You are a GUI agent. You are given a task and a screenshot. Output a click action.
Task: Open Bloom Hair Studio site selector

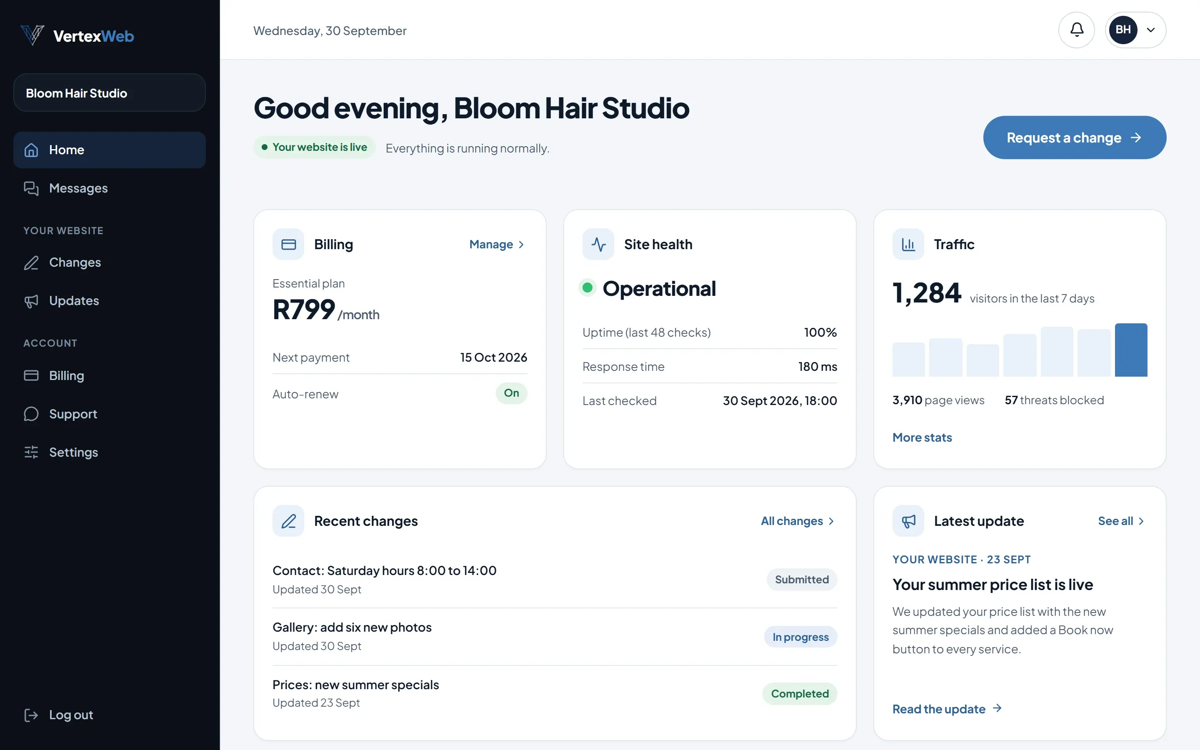110,93
